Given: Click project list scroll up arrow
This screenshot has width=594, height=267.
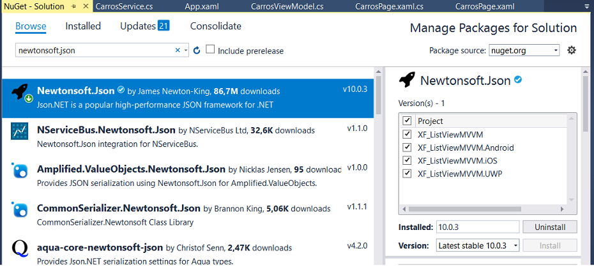Looking at the screenshot, I should 571,119.
